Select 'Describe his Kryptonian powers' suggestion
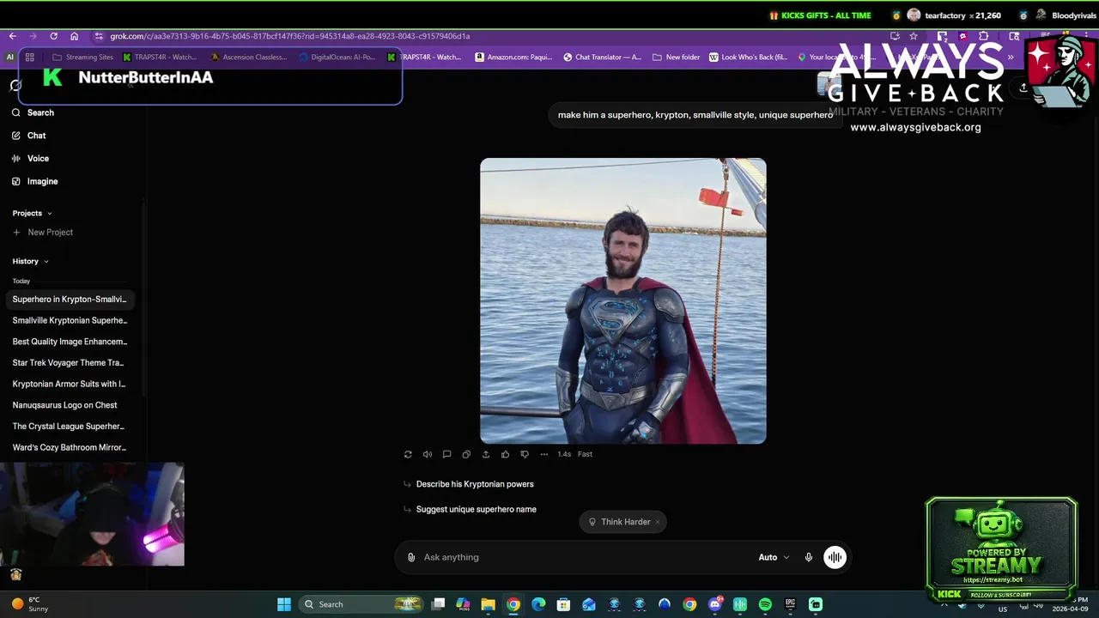Viewport: 1099px width, 618px height. point(475,484)
